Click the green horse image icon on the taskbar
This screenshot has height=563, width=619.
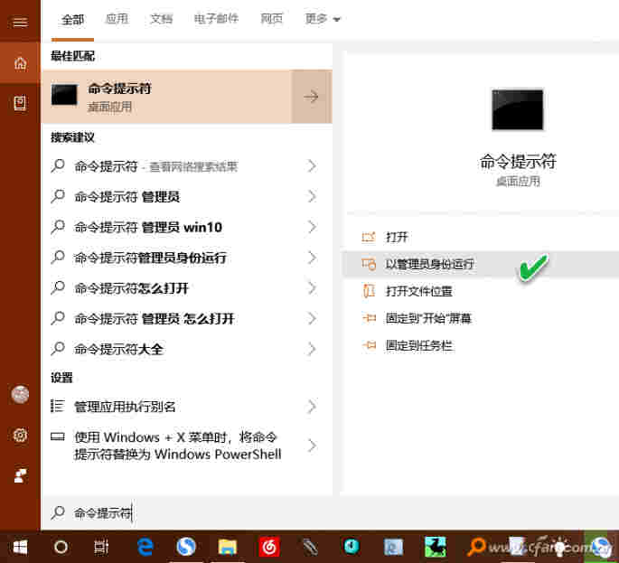point(435,548)
